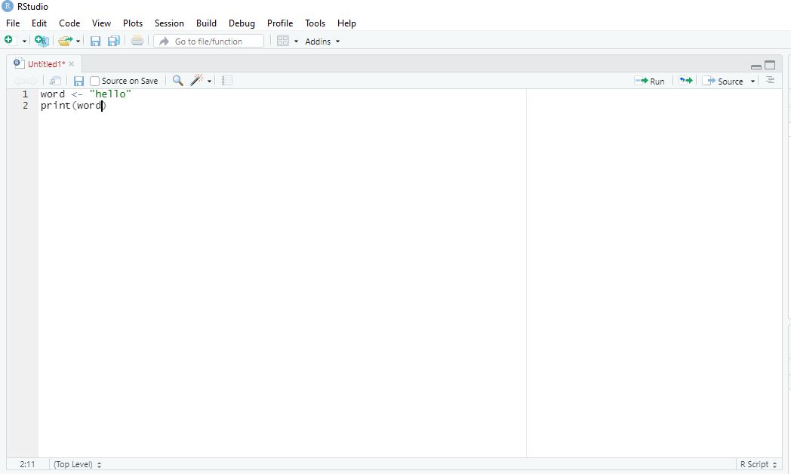Open the Source button dropdown arrow
Viewport: 791px width, 474px height.
[x=753, y=82]
